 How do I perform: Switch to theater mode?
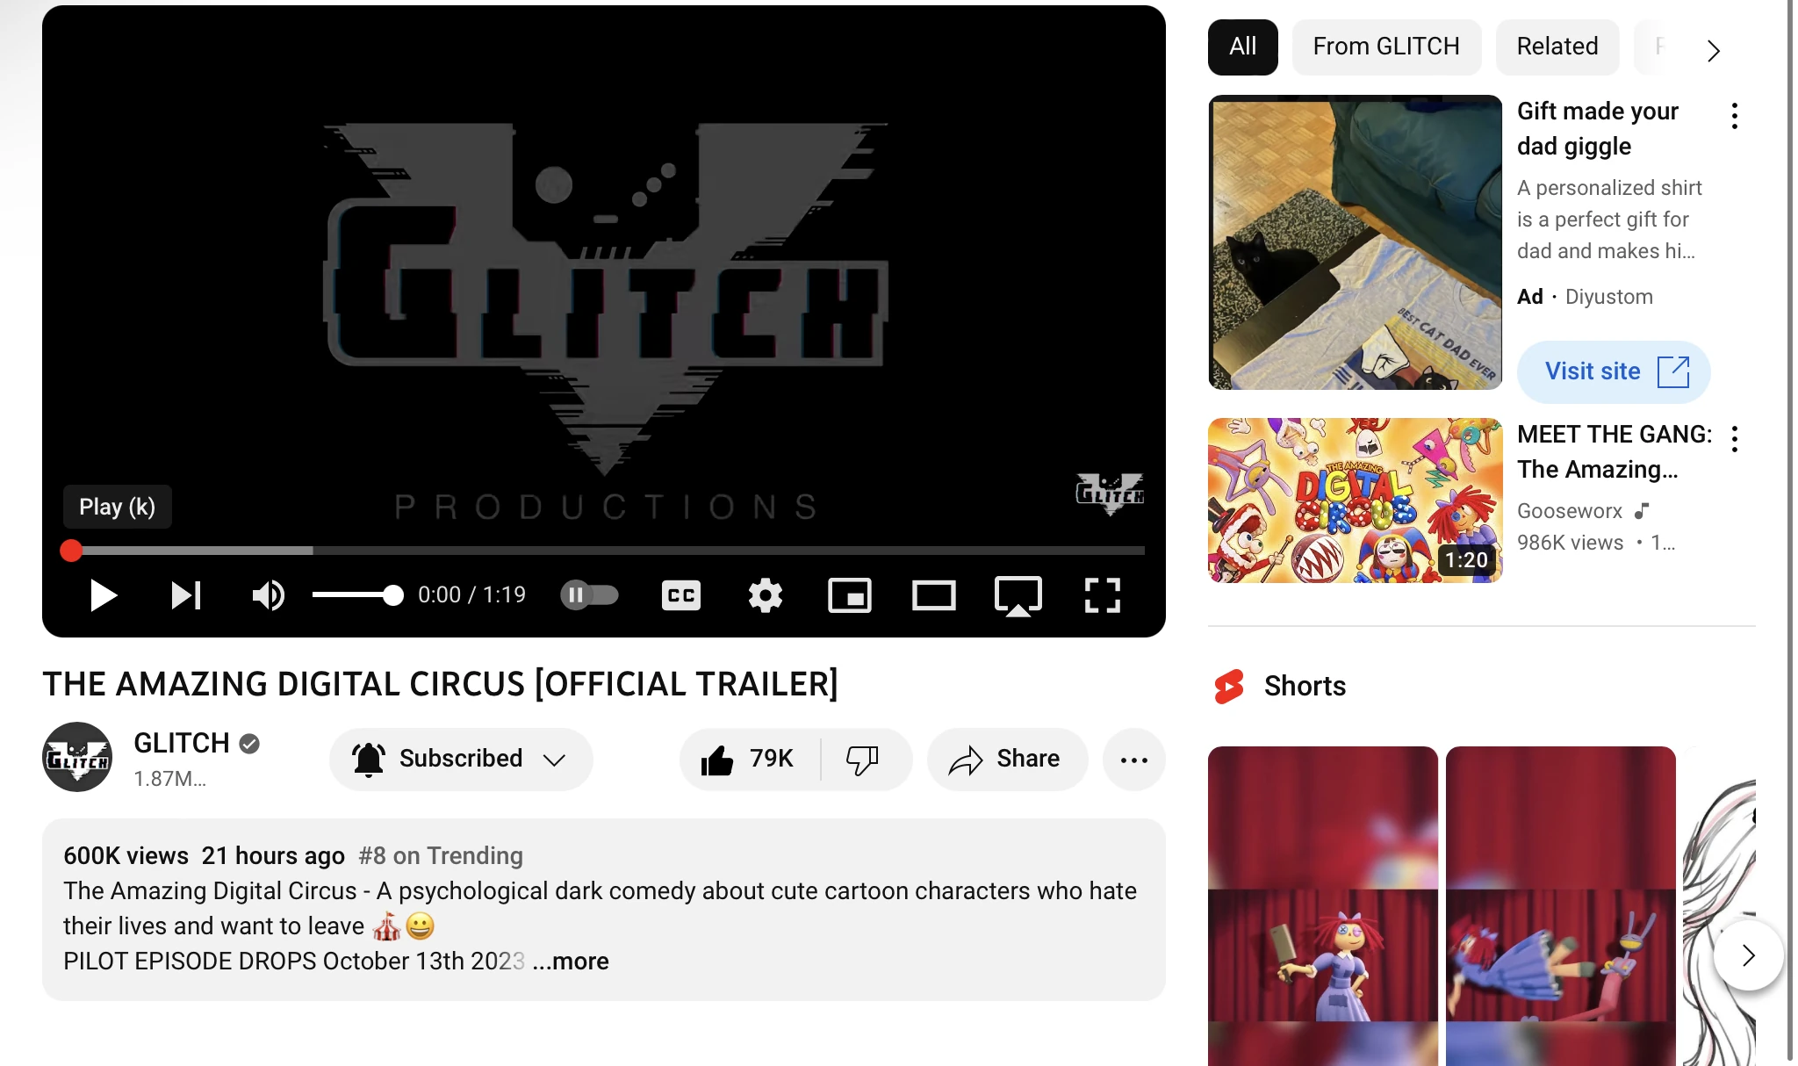click(933, 595)
